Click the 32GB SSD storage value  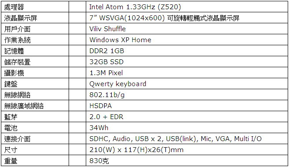click(106, 62)
